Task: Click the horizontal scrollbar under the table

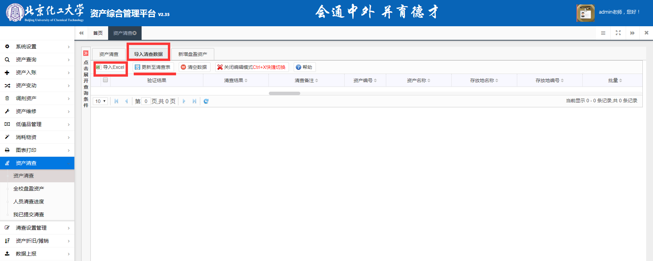Action: click(x=284, y=93)
